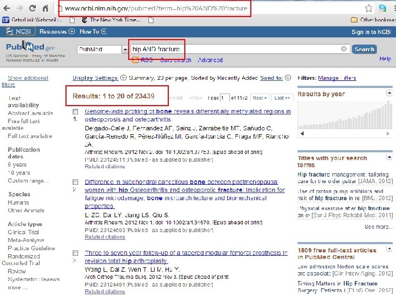Filter by Abstract available
This screenshot has width=396, height=297.
click(30, 113)
